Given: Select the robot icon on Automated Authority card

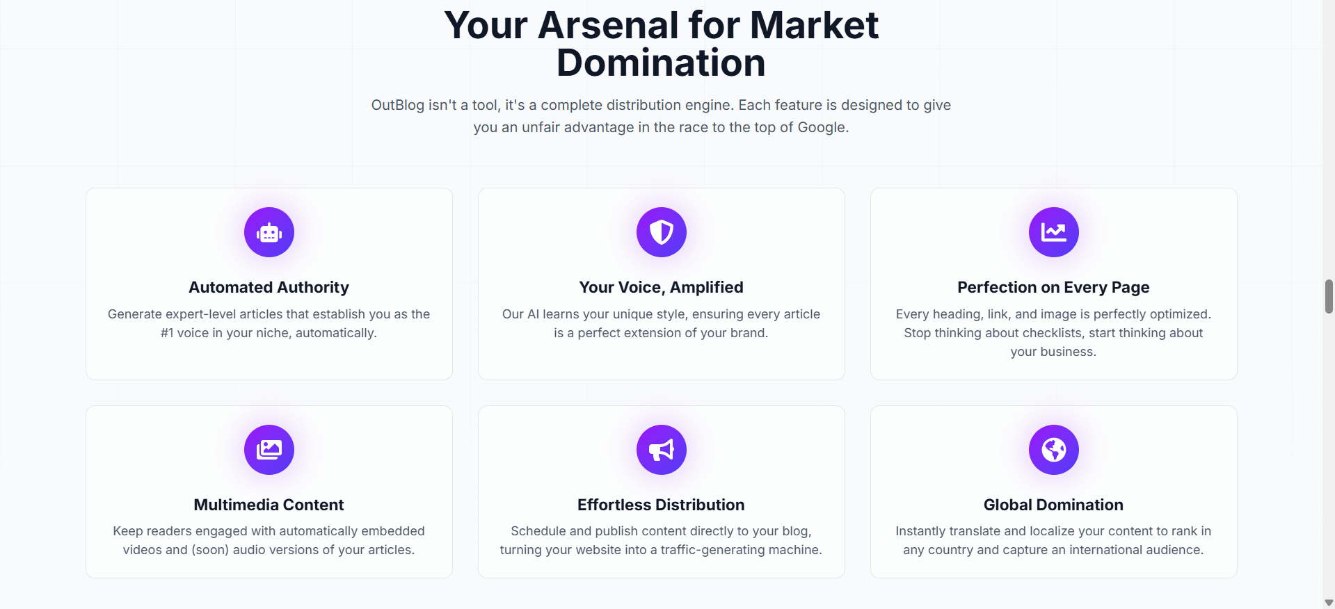Looking at the screenshot, I should (x=269, y=232).
